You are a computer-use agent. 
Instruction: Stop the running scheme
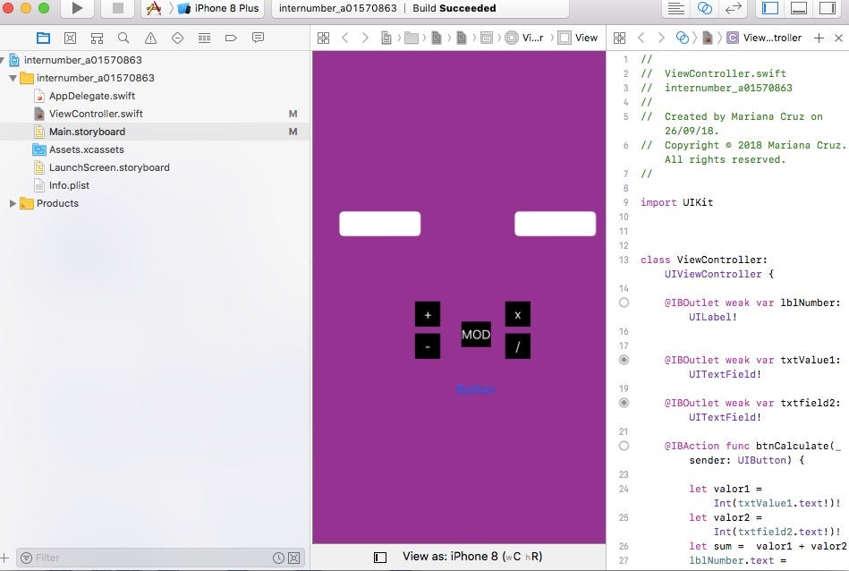point(117,8)
